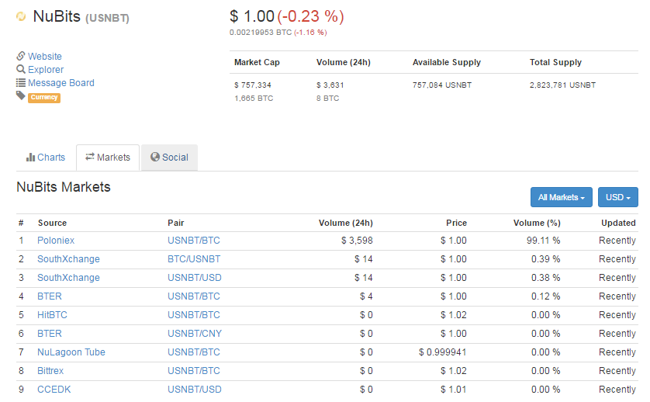Click USNBT/BTC pair for HitBTC
The height and width of the screenshot is (402, 650).
click(x=194, y=315)
